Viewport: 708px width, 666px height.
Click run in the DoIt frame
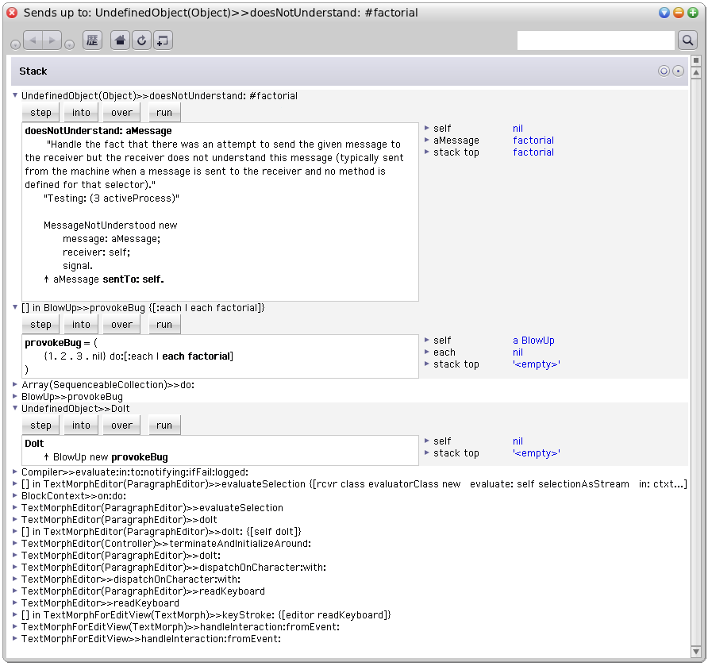coord(164,425)
